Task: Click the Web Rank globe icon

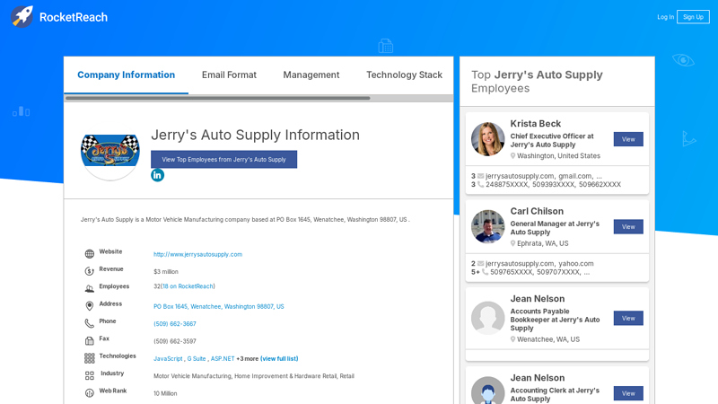Action: (x=89, y=393)
